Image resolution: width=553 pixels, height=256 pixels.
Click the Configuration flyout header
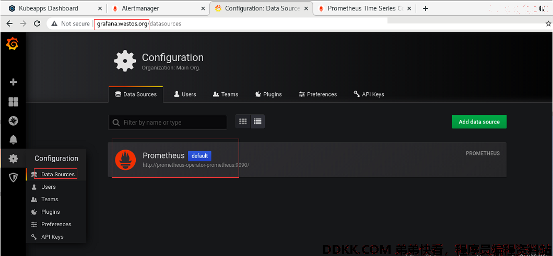[56, 158]
